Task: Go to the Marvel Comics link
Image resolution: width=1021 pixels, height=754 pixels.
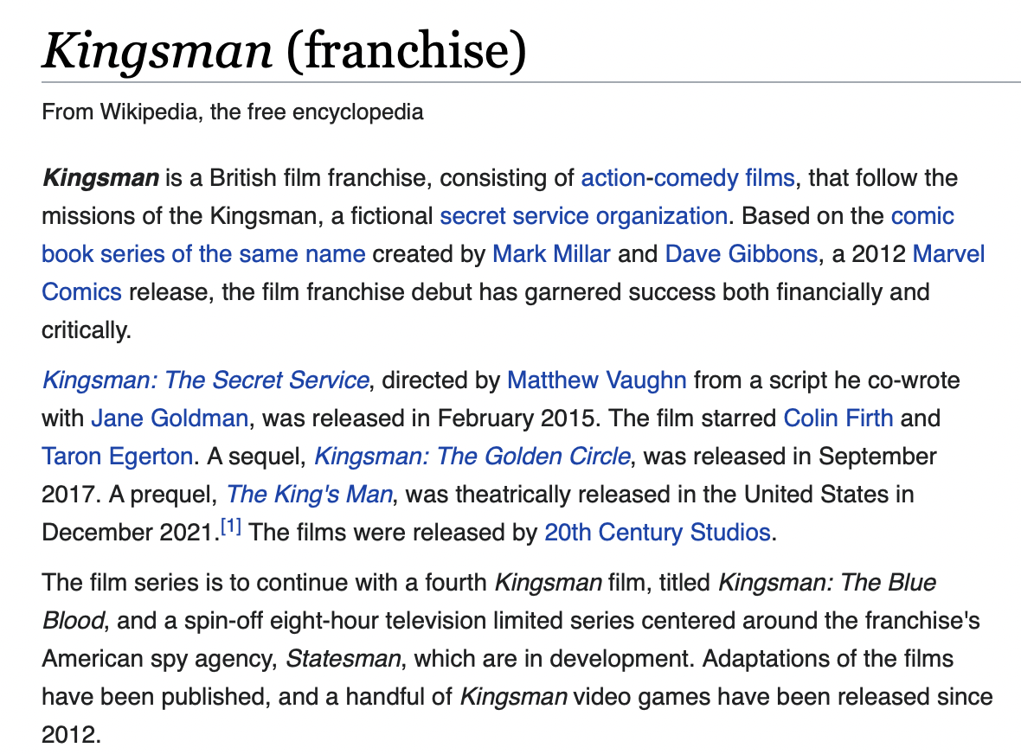Action: (948, 253)
